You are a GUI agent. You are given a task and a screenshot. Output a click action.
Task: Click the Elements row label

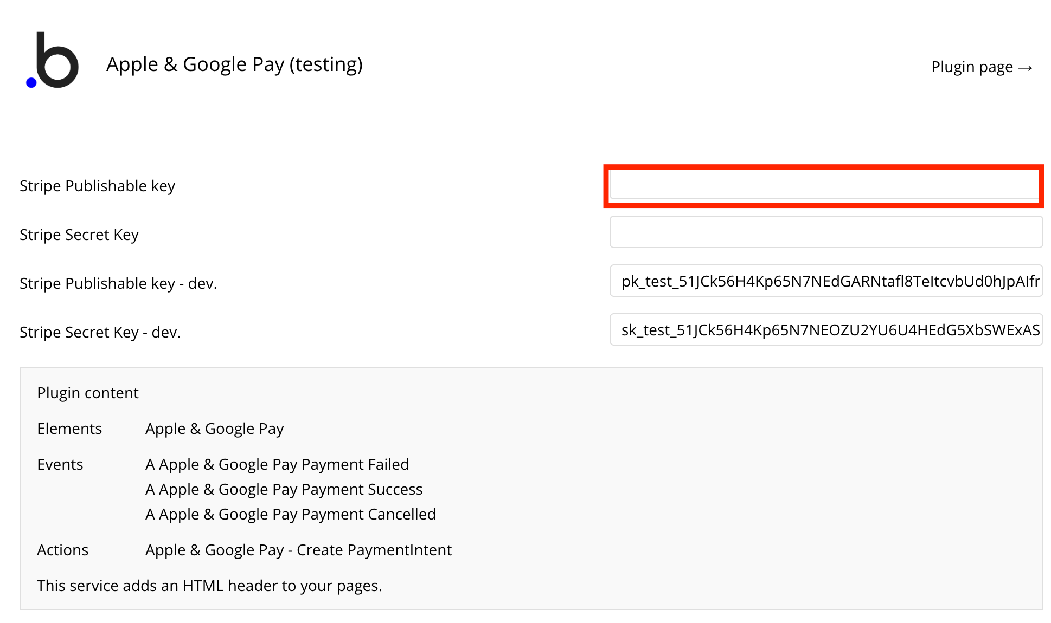(69, 429)
